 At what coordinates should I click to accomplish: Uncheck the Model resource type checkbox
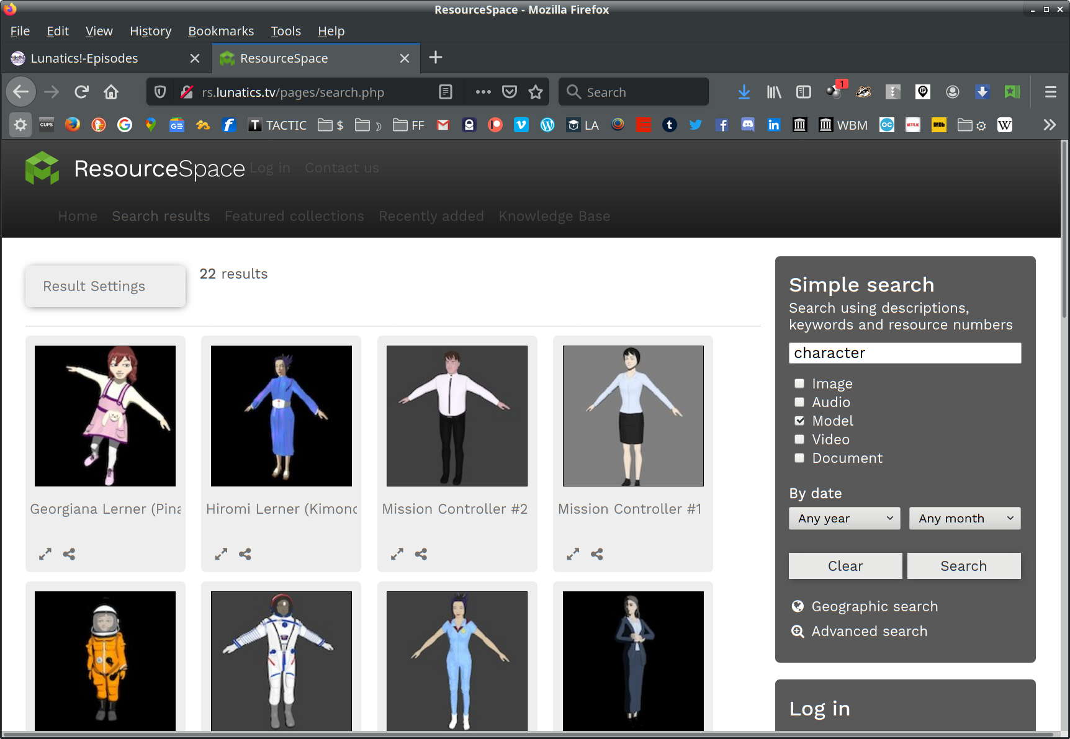[x=799, y=421]
